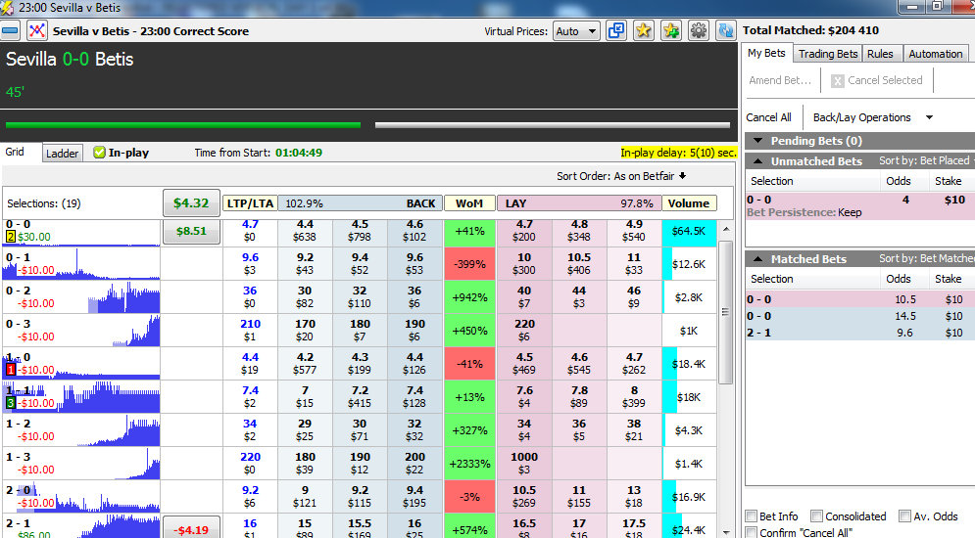Click the yellow star favorites icon
Viewport: 975px width, 538px height.
click(x=643, y=30)
